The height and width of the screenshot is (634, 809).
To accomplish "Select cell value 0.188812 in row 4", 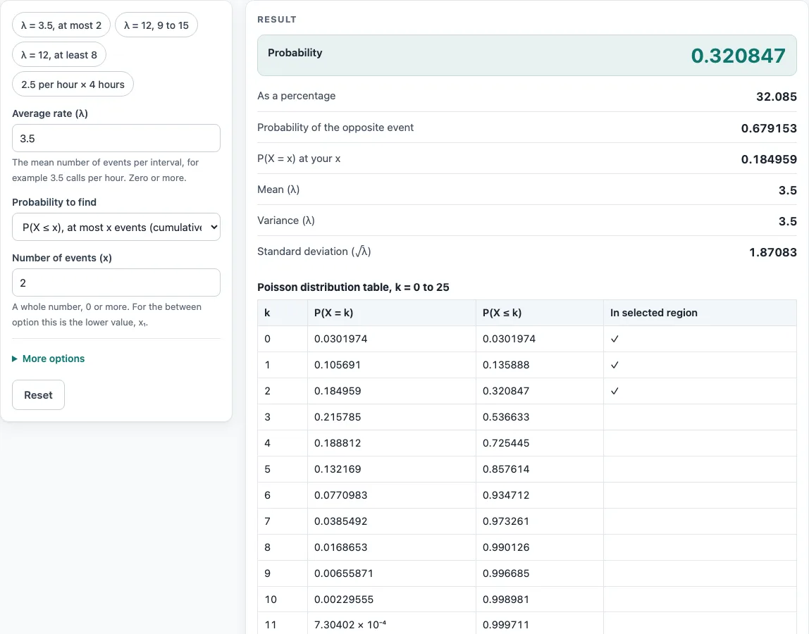I will 338,443.
